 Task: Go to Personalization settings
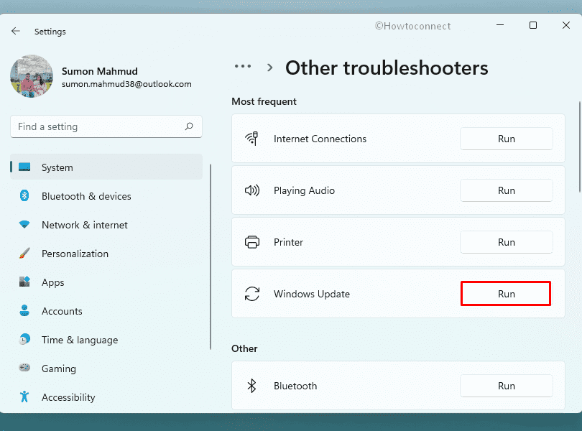[x=106, y=254]
